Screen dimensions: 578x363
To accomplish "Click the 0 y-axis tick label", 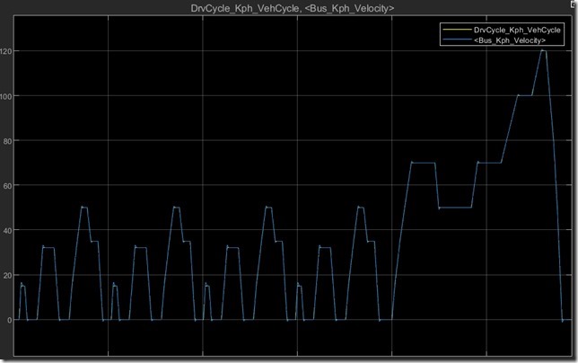I will [9, 320].
